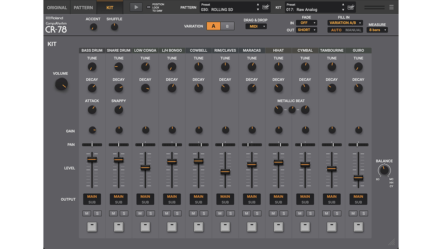This screenshot has width=442, height=249.
Task: Trigger the Guiro pad
Action: [x=358, y=227]
